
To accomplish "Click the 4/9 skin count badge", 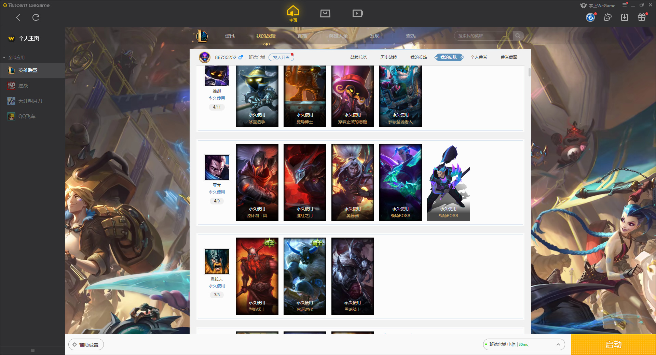I will tap(217, 201).
